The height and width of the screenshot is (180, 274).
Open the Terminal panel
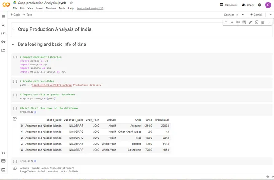[x=3, y=169]
